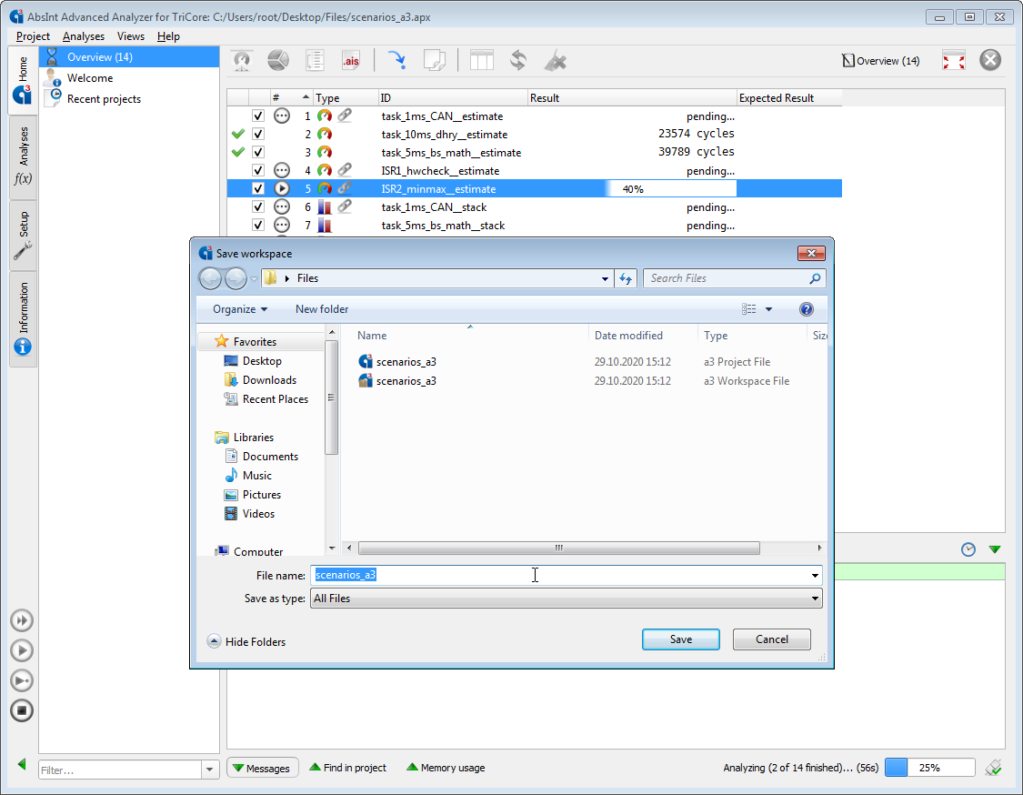Switch to the Setup side tab
The image size is (1023, 795).
23,236
